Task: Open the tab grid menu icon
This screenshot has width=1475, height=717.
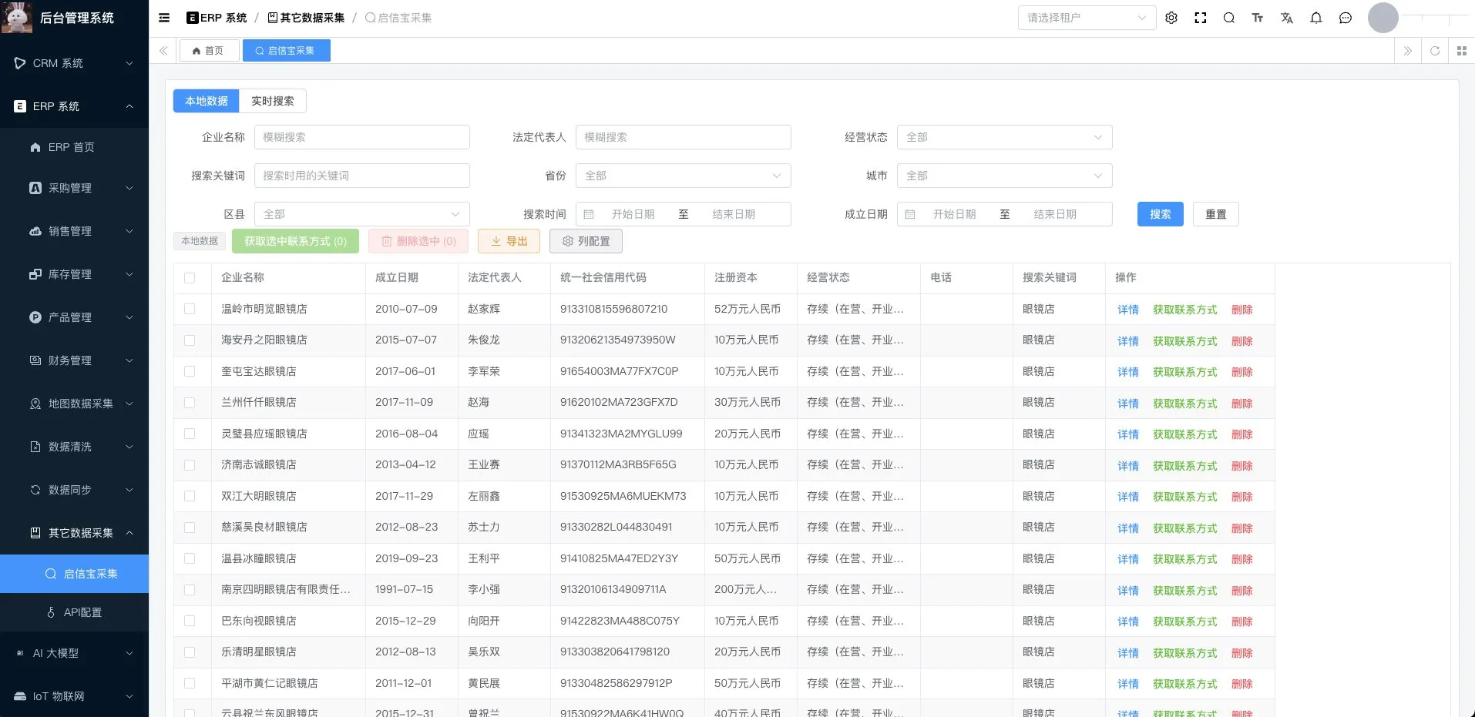Action: click(1462, 51)
